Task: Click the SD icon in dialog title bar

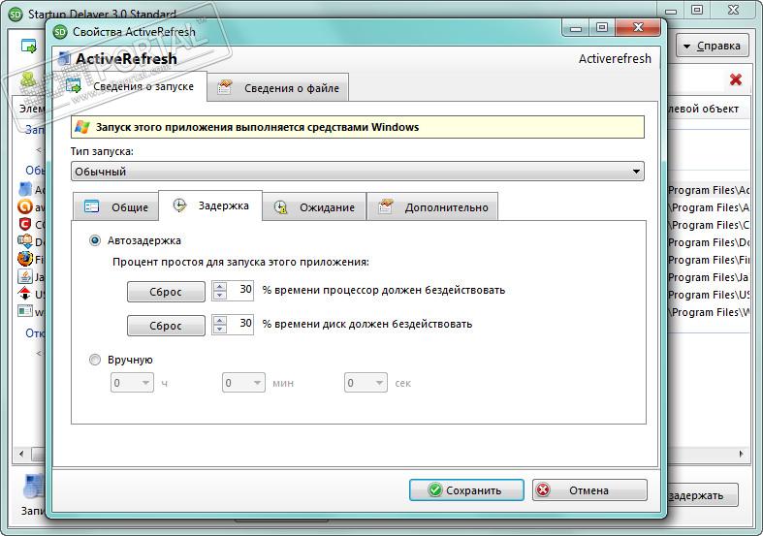Action: coord(60,32)
